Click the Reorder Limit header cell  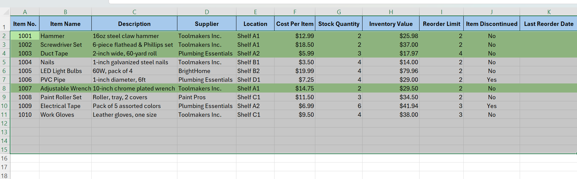click(441, 24)
